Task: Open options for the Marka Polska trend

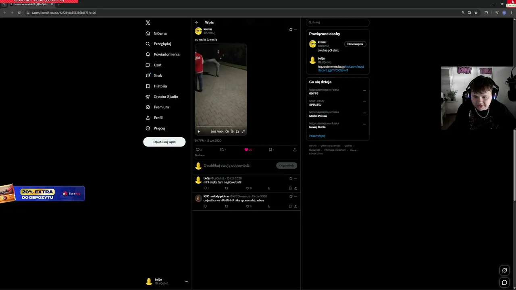Action: [364, 113]
